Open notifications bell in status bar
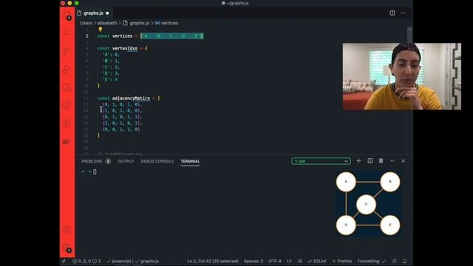 tap(405, 261)
